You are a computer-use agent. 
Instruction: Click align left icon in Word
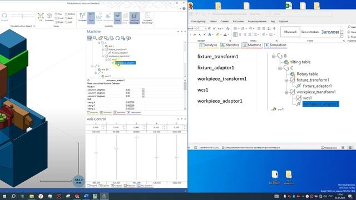[235, 34]
